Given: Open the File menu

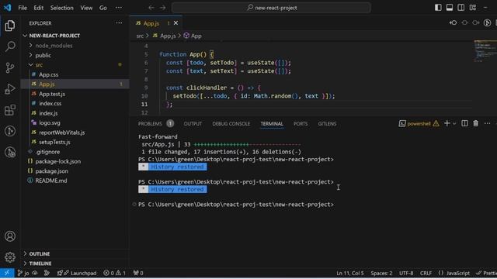Looking at the screenshot, I should tap(23, 8).
